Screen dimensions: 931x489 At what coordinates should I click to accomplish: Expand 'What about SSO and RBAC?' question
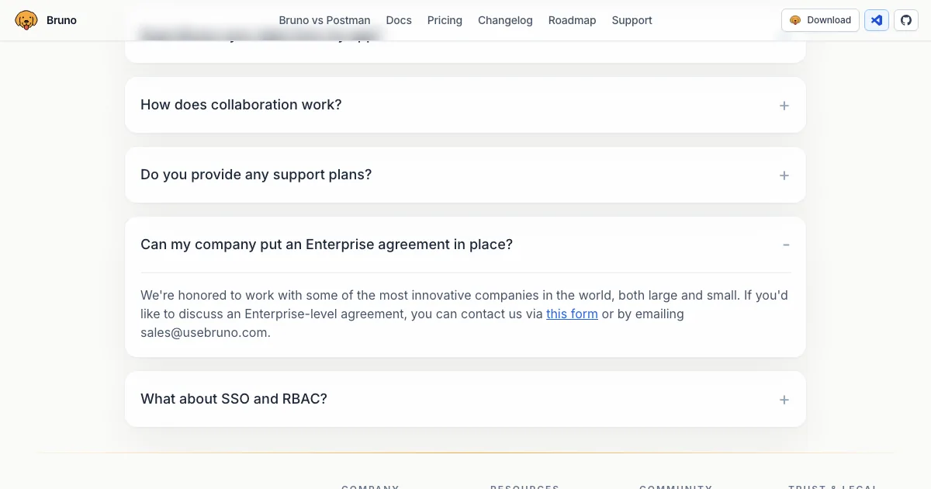tap(234, 399)
